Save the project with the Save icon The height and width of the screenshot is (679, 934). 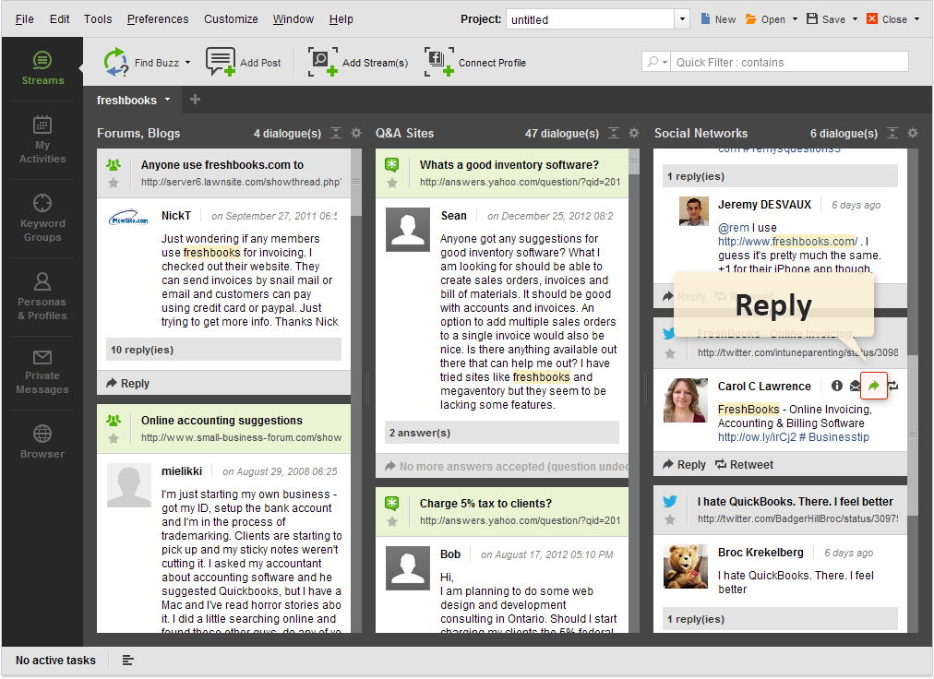coord(812,19)
